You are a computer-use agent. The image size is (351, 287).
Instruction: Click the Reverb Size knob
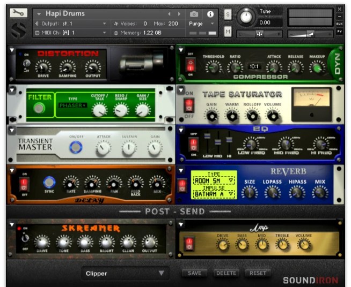coord(249,193)
